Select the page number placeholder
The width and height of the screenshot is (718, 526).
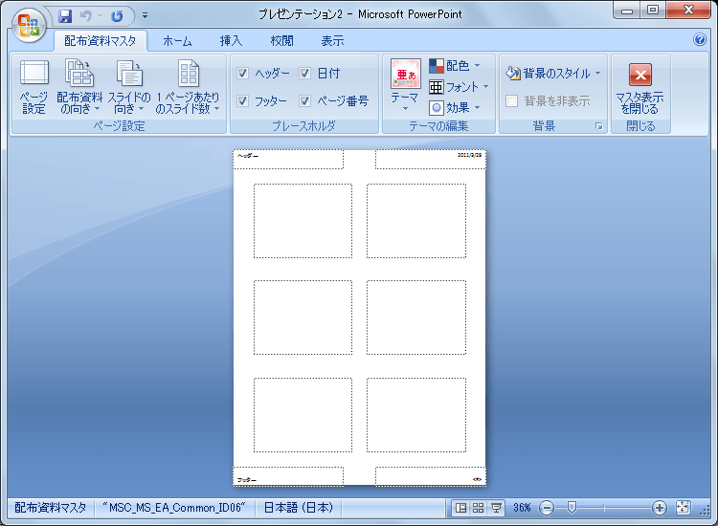coord(431,476)
